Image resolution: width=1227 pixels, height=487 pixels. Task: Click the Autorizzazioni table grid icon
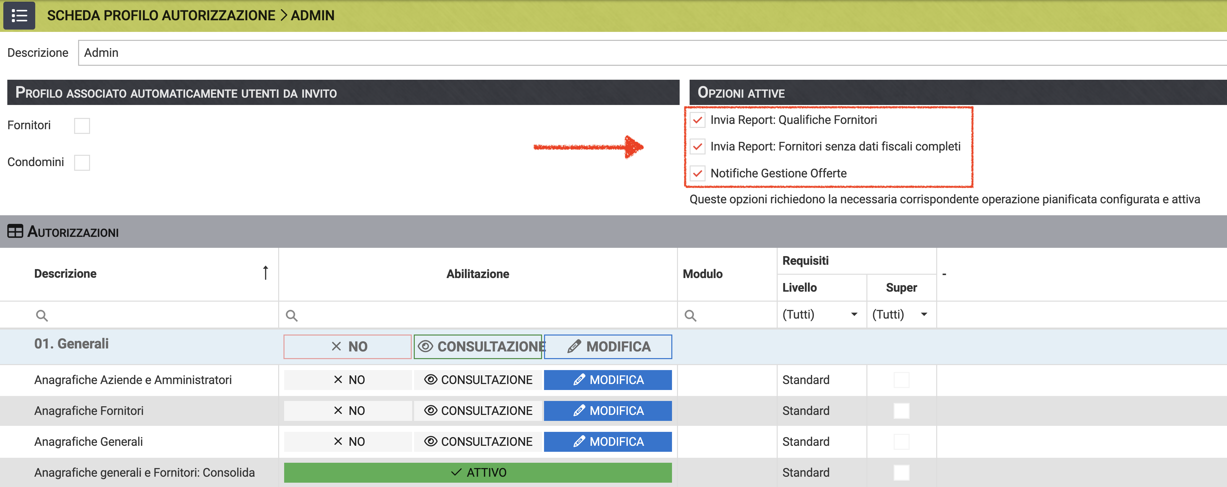(15, 231)
